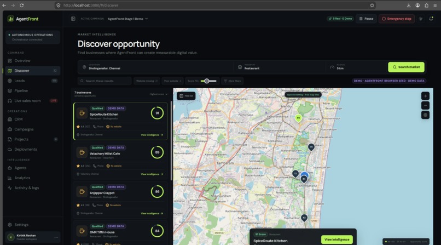Bookmark this page with the star icon
The width and height of the screenshot is (441, 245).
[372, 5]
